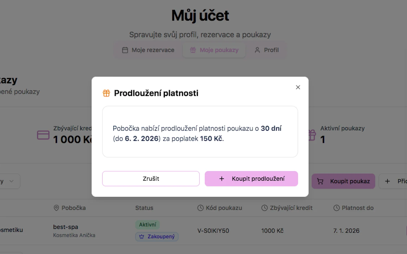Screen dimensions: 407x254
Task: Click the person icon on the Profil tab
Action: pos(257,50)
